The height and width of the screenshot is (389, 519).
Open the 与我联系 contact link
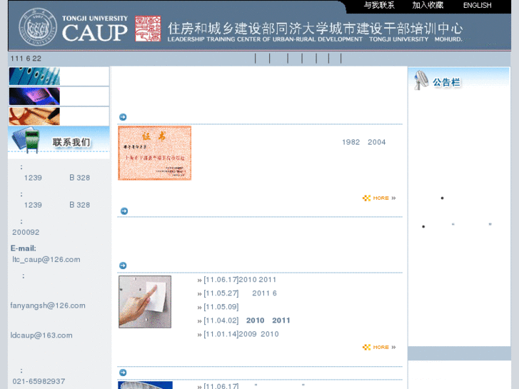(379, 5)
